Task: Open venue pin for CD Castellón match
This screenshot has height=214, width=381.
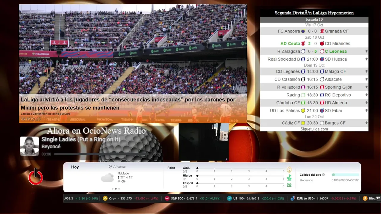Action: 366,79
